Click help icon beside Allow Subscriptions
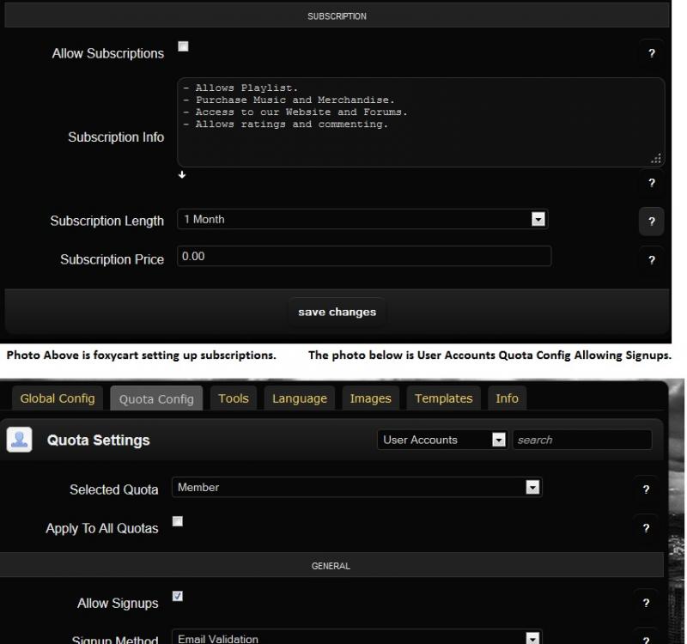687x644 pixels. 651,53
